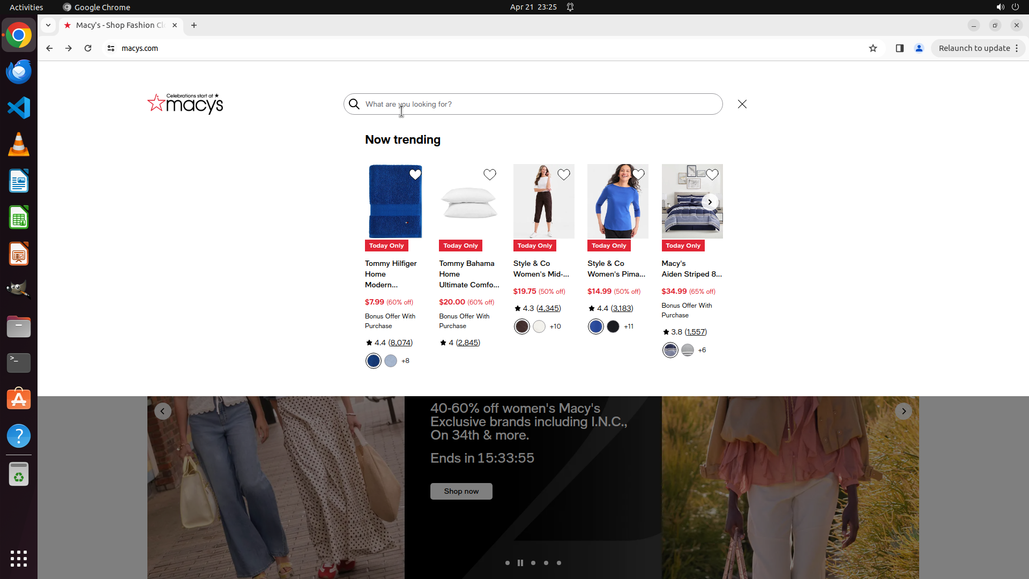1029x579 pixels.
Task: Open Chrome side panel icon
Action: point(899,48)
